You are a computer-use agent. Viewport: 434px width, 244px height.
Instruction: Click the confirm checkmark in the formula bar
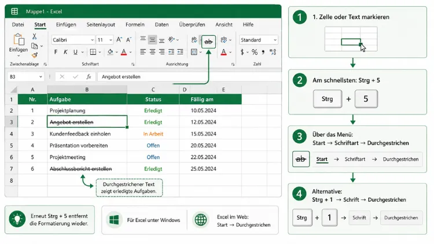pos(75,77)
